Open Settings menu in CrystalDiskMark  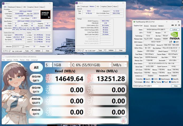coord(9,60)
